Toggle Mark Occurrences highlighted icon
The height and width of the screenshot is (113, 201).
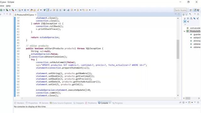pyautogui.click(x=48, y=10)
